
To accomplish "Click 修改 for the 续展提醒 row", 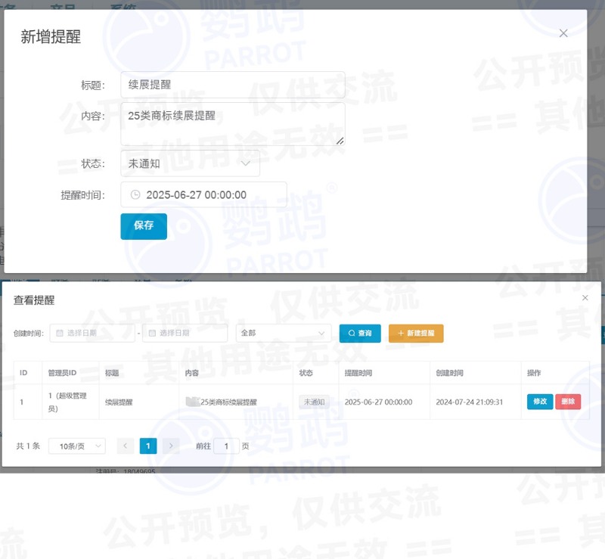I will coord(540,402).
